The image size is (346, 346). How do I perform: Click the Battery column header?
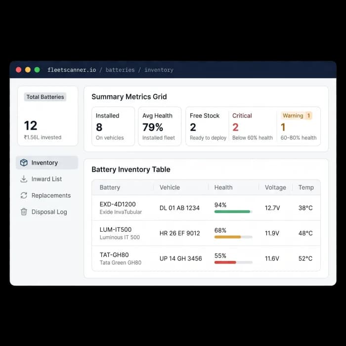pyautogui.click(x=110, y=187)
